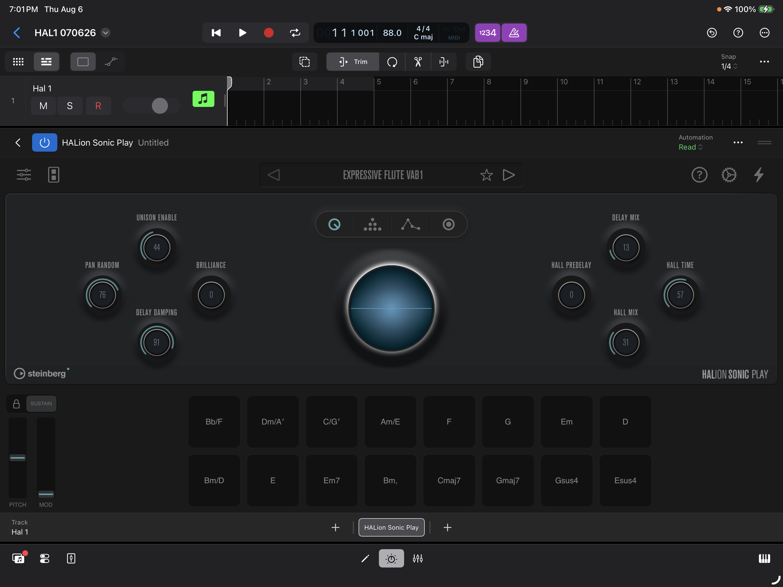This screenshot has height=587, width=783.
Task: Toggle the 1234 count-in button
Action: pos(488,33)
